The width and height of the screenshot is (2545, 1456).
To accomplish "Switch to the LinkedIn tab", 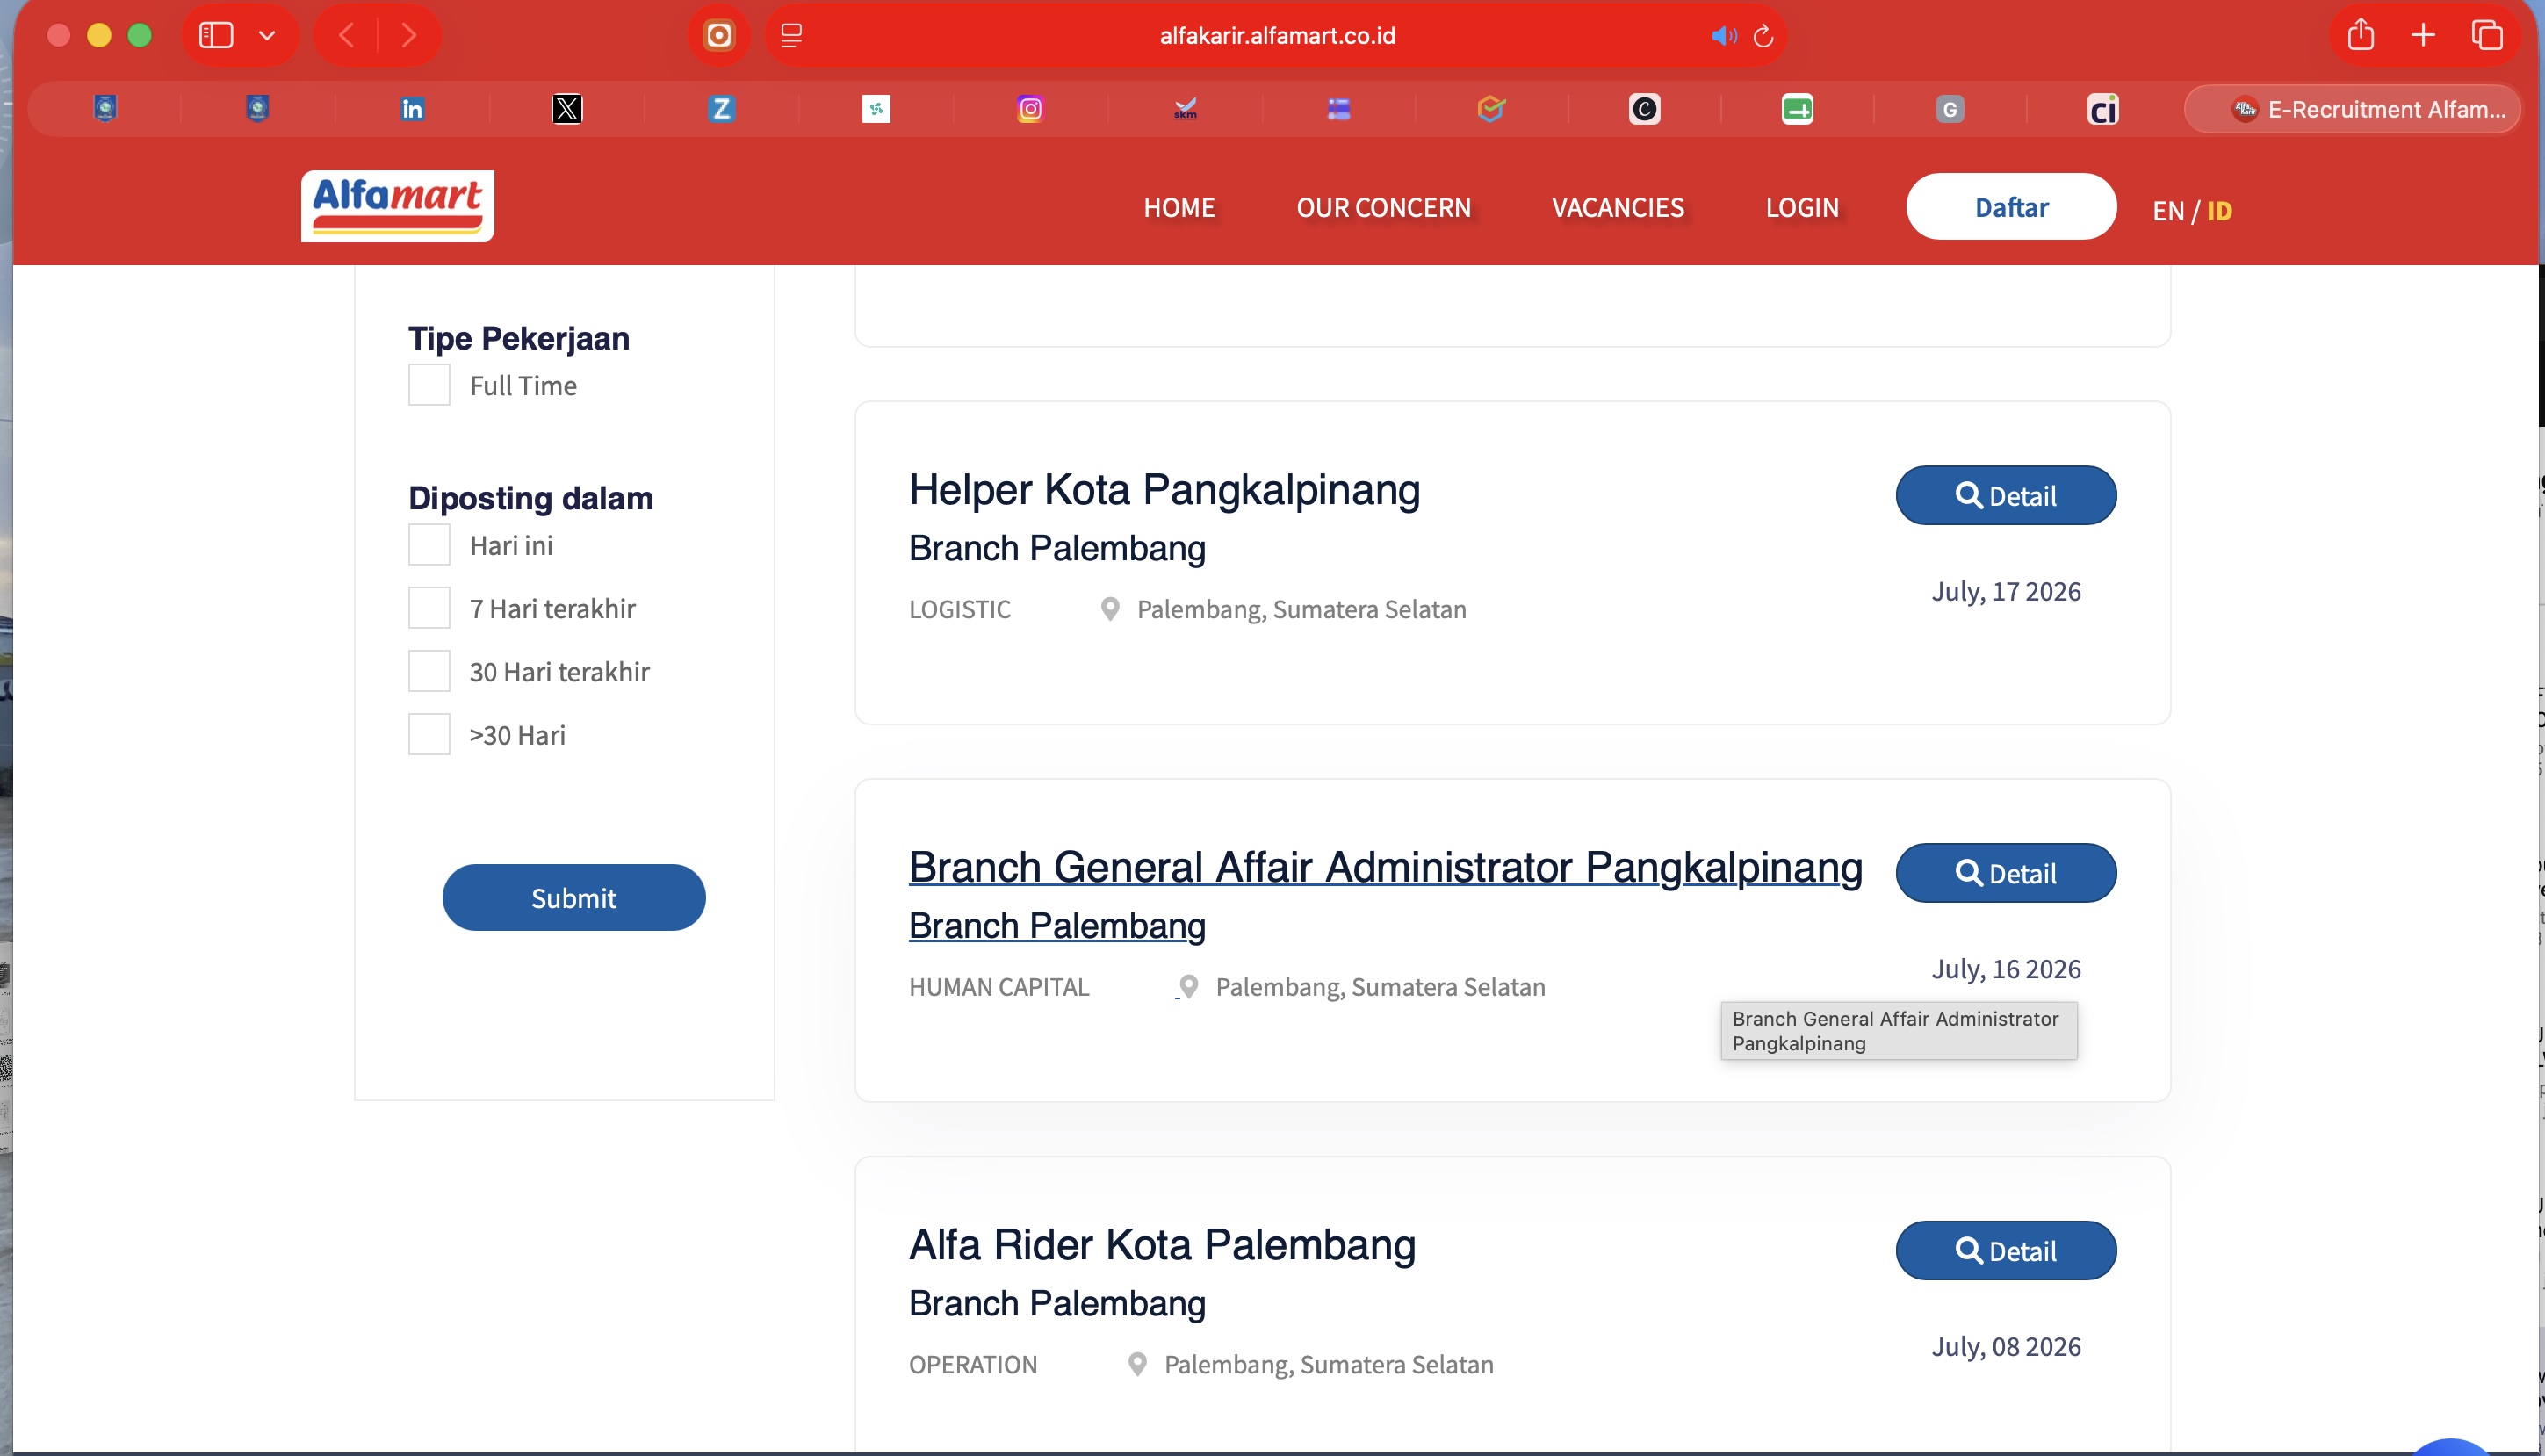I will pos(412,109).
